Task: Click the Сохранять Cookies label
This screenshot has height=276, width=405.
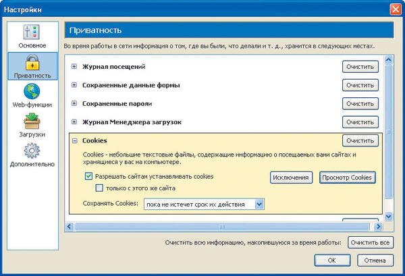Action: pos(110,203)
